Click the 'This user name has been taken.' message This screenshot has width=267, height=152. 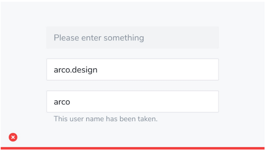[x=106, y=119]
